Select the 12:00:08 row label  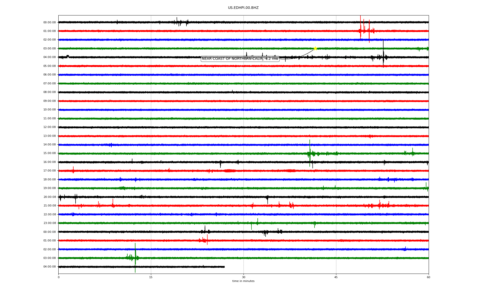(x=49, y=127)
